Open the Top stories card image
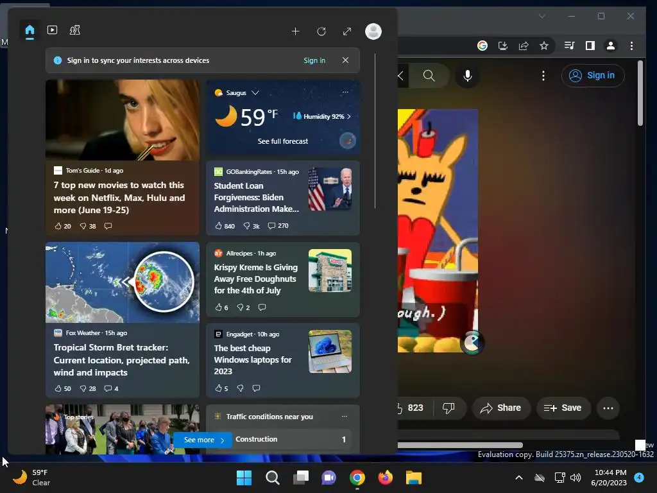Viewport: 657px width, 493px height. 123,429
